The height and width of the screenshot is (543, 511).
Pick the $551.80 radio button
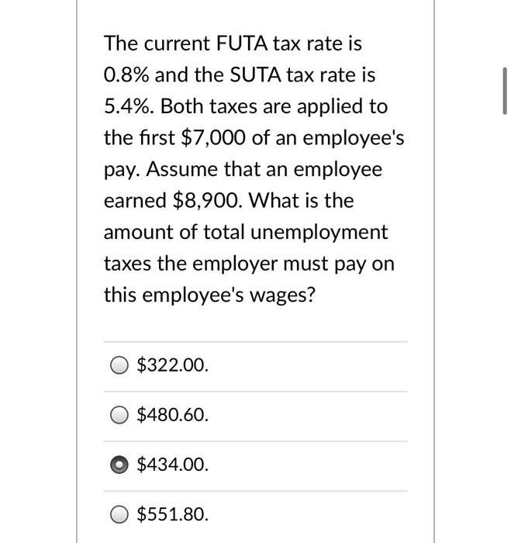pyautogui.click(x=119, y=514)
